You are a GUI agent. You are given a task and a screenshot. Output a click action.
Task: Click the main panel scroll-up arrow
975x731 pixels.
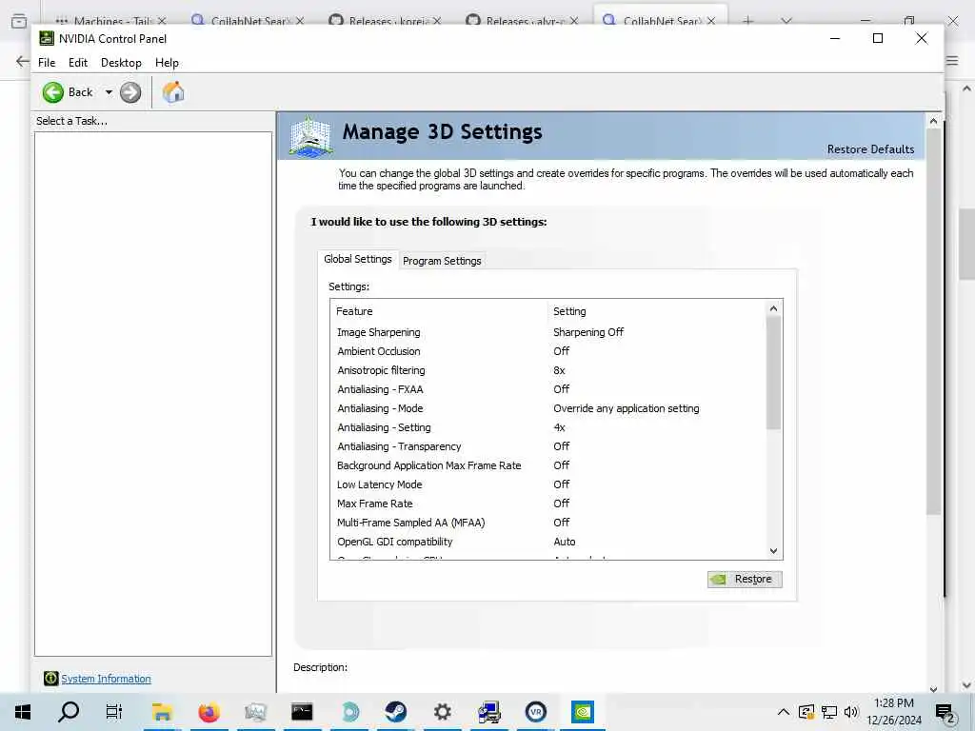click(933, 121)
